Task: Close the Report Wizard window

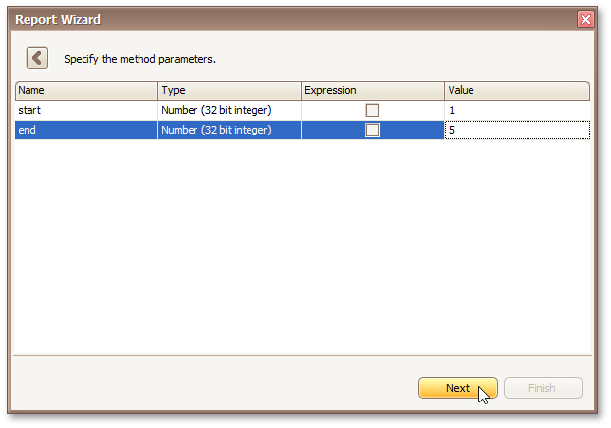Action: (x=585, y=19)
